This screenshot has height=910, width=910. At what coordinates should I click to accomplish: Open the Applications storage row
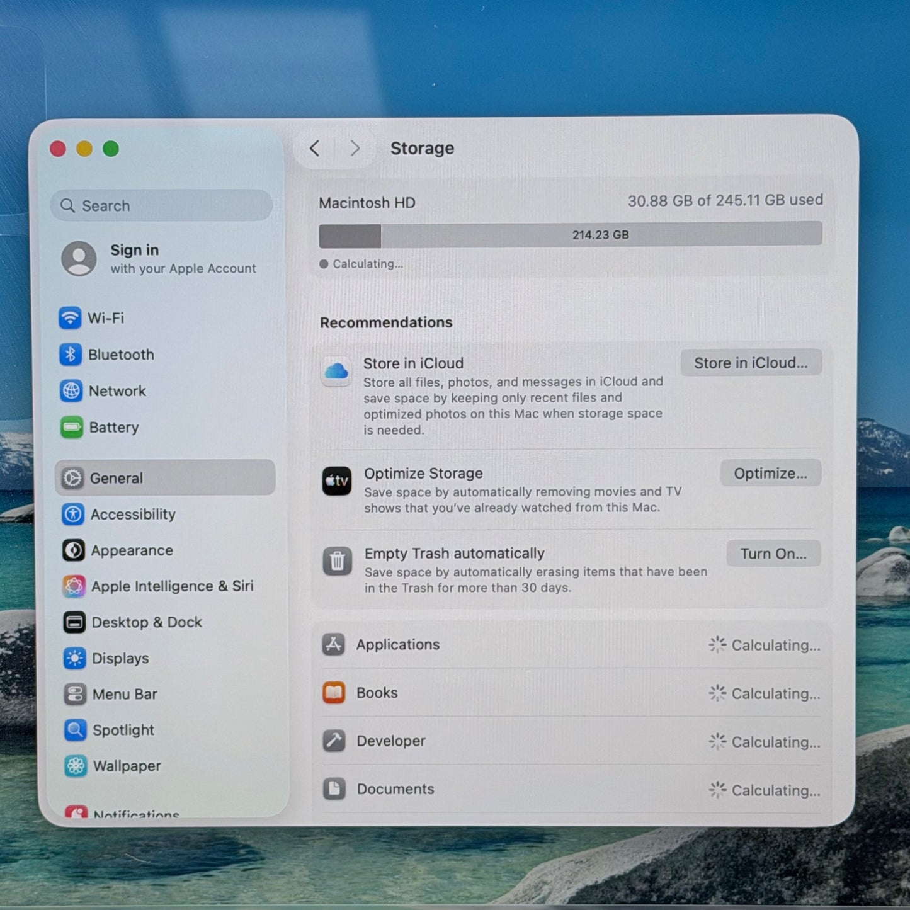pos(571,645)
